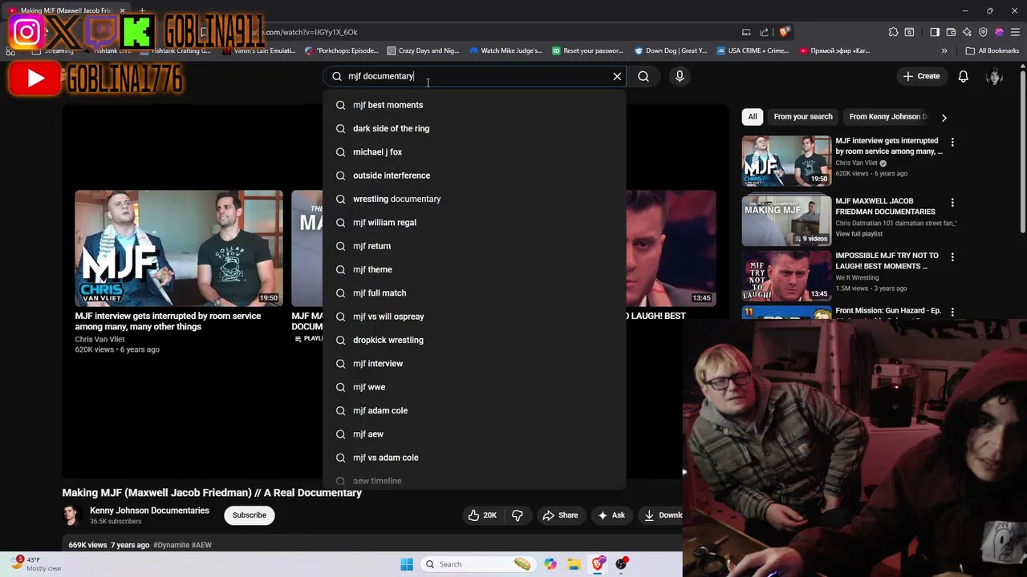Open Brave Leo AI sparkle icon

pyautogui.click(x=967, y=32)
